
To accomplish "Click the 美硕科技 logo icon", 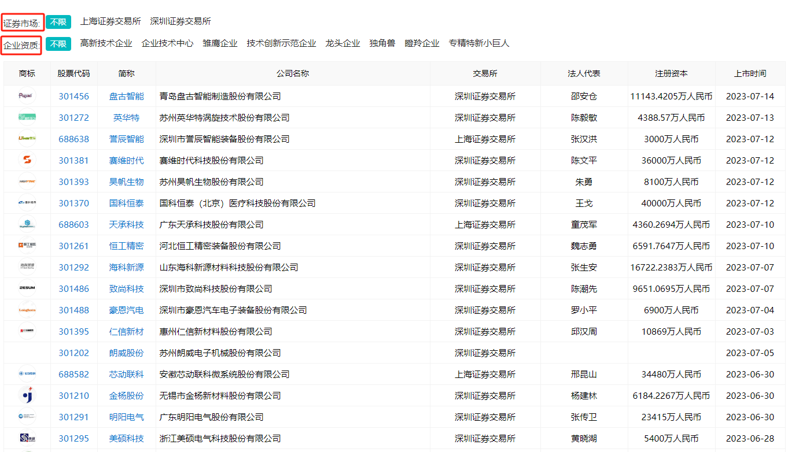I will pos(27,438).
